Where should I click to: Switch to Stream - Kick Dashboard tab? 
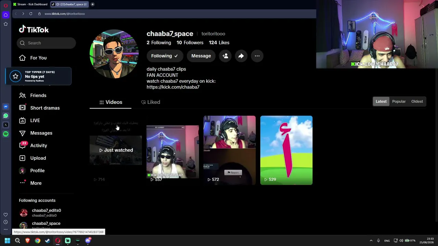click(x=30, y=4)
